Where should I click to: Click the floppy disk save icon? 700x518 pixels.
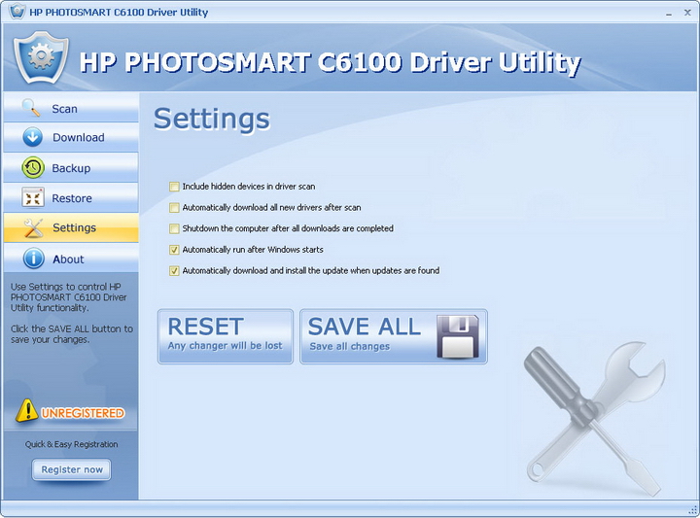point(458,336)
